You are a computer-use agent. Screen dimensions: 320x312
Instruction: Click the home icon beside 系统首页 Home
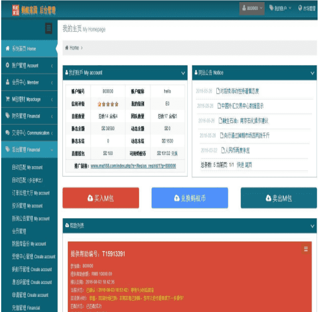click(x=8, y=48)
